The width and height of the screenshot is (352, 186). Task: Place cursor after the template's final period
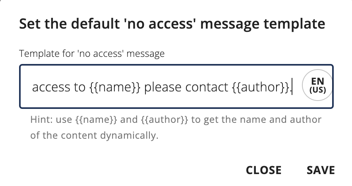(x=292, y=87)
